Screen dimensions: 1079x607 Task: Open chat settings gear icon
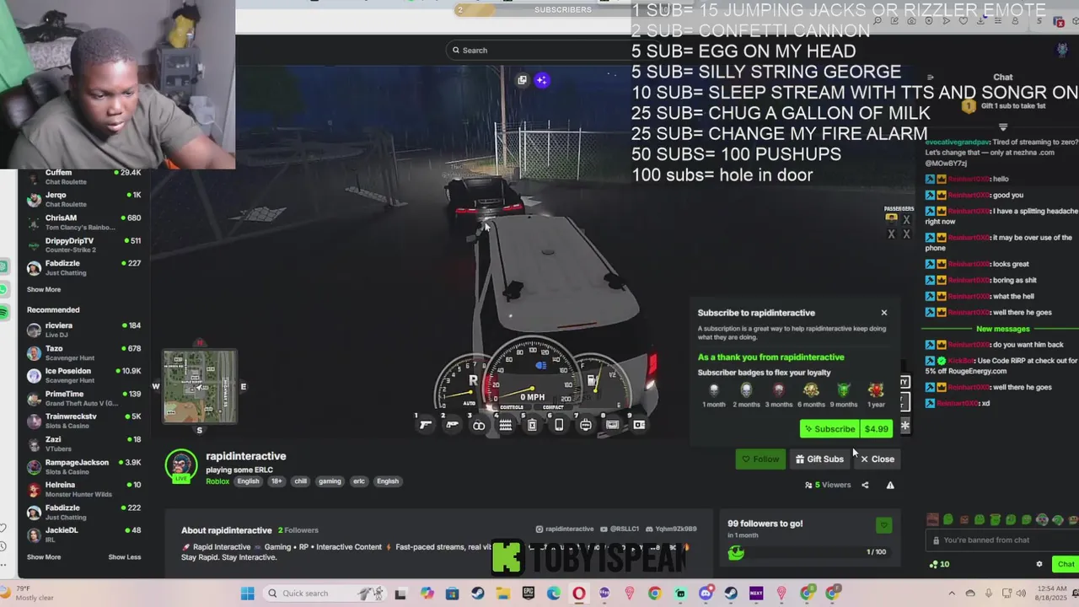(x=1039, y=564)
